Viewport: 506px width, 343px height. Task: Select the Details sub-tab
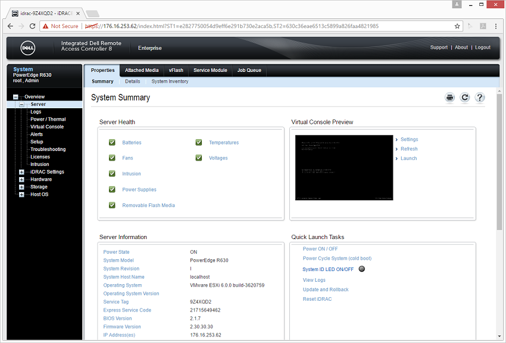point(133,81)
